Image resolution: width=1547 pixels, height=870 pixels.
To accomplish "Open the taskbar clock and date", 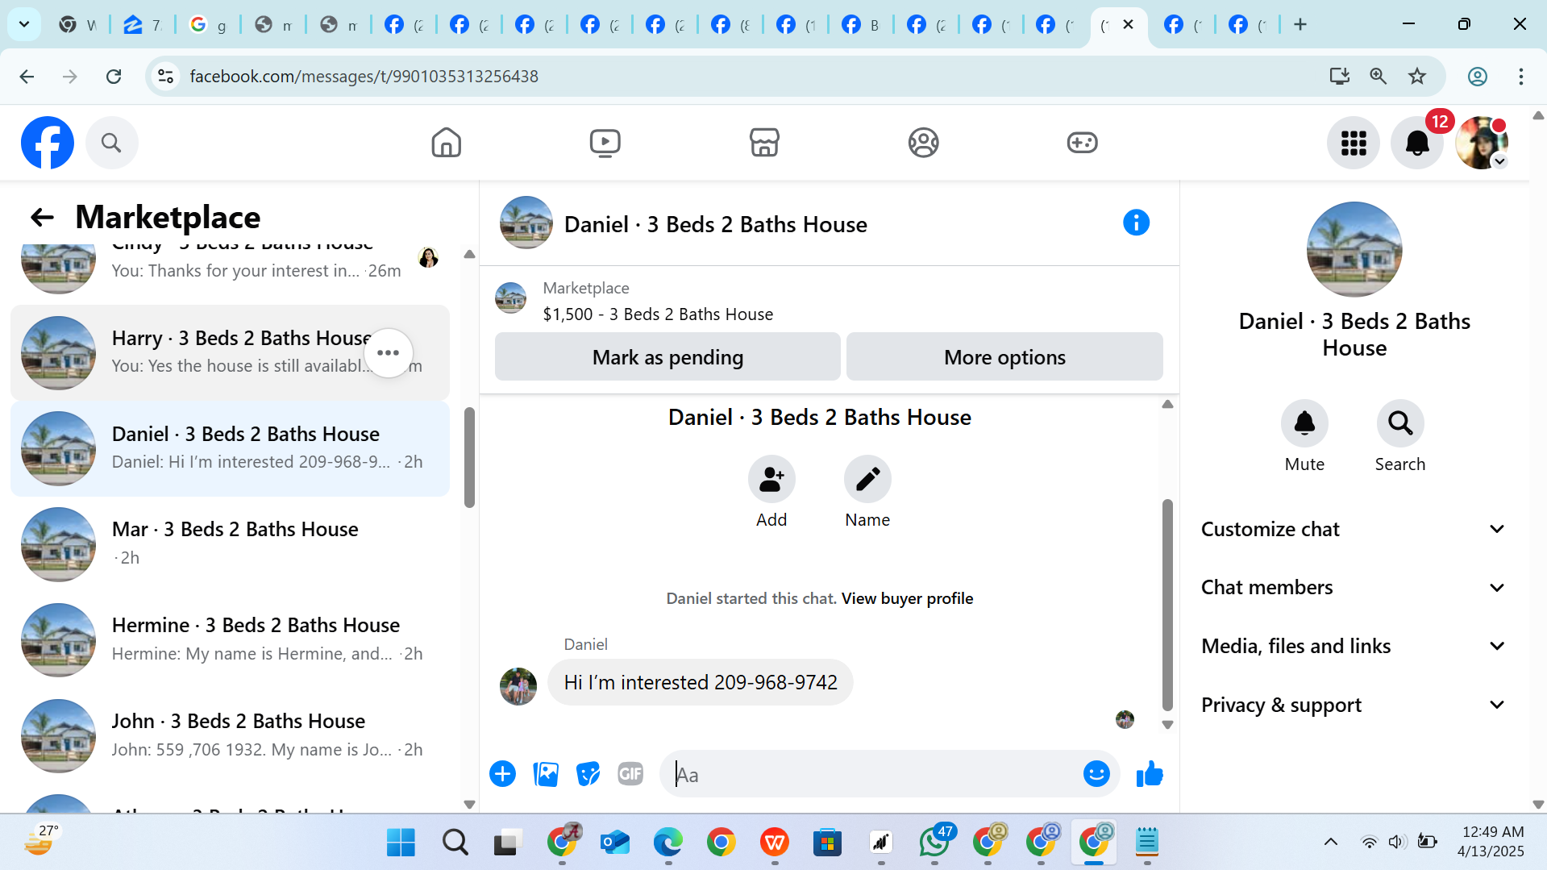I will tap(1492, 842).
